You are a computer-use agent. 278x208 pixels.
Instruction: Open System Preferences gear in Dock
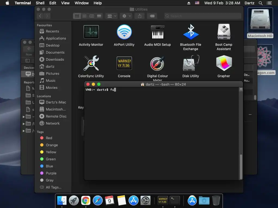pyautogui.click(x=146, y=201)
